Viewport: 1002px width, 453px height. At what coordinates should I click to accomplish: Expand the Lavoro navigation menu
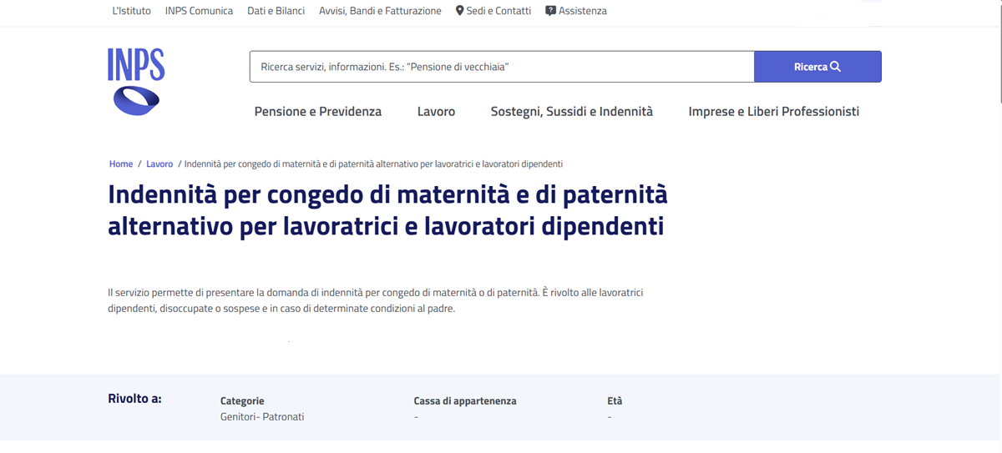(436, 111)
